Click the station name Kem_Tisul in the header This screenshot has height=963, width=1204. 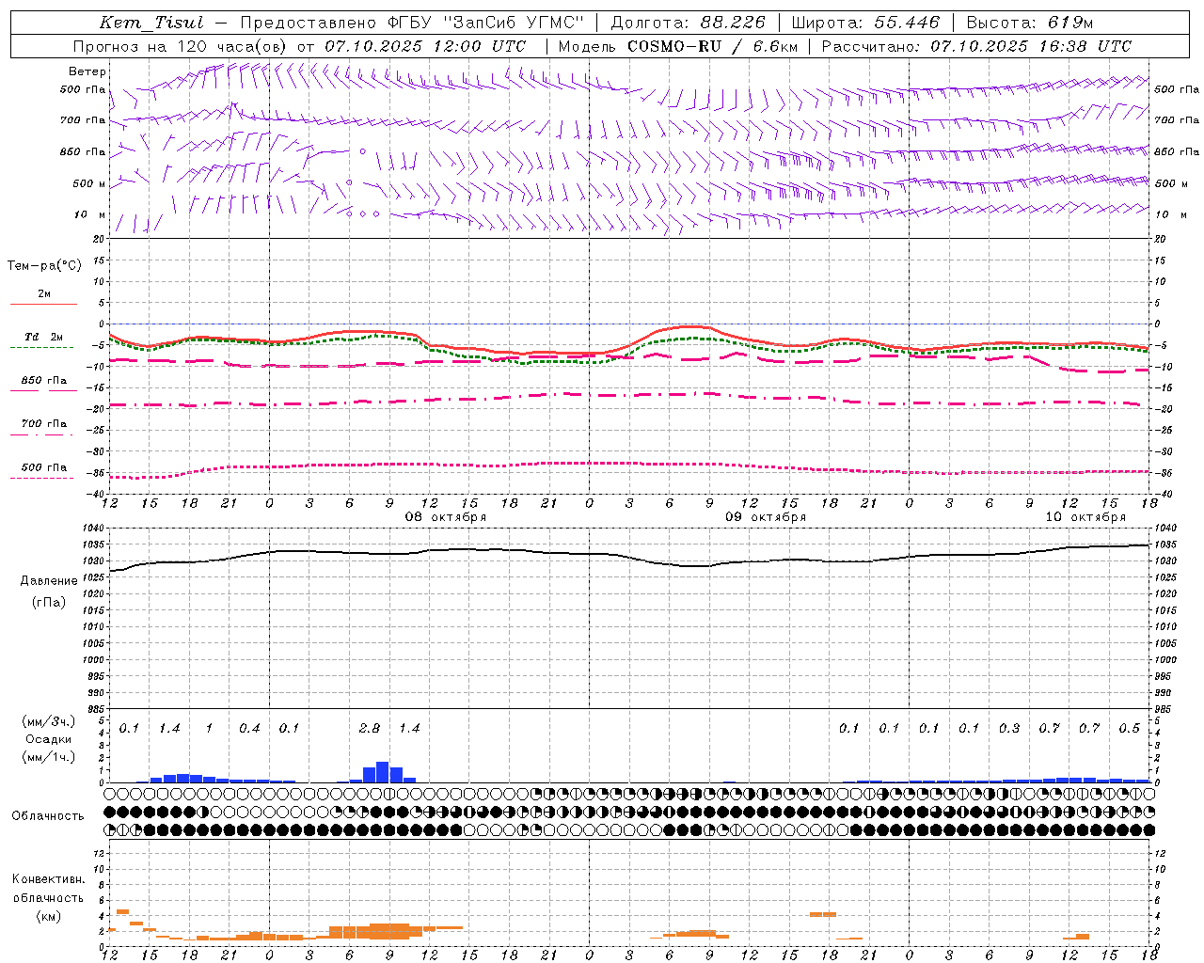(x=151, y=23)
